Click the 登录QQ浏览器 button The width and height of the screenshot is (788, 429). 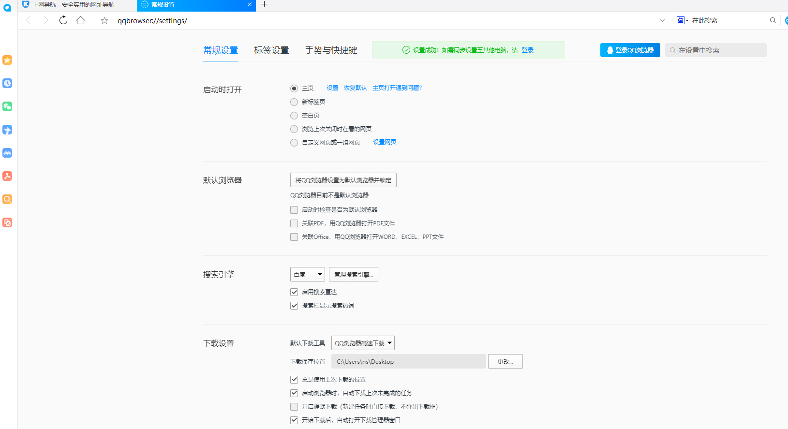pos(630,50)
